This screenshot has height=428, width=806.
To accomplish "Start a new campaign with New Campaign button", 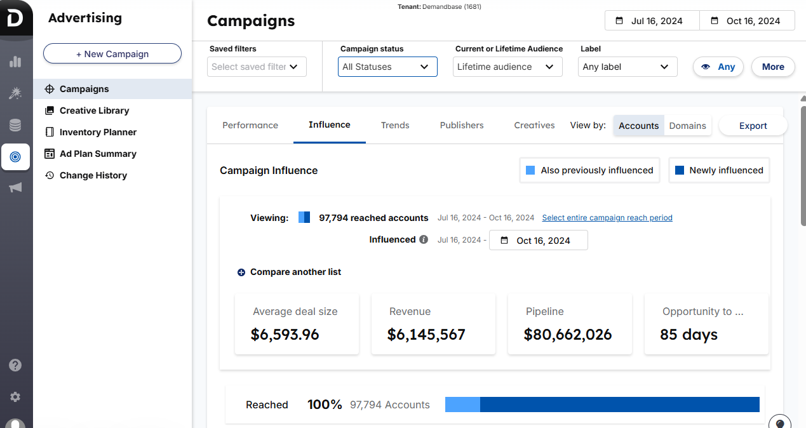I will [x=112, y=53].
